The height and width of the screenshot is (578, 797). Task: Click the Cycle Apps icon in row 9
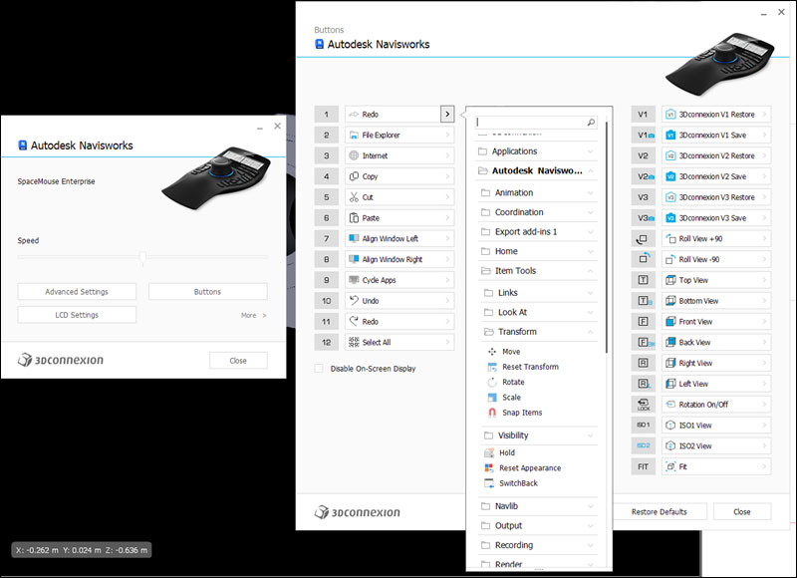[354, 280]
